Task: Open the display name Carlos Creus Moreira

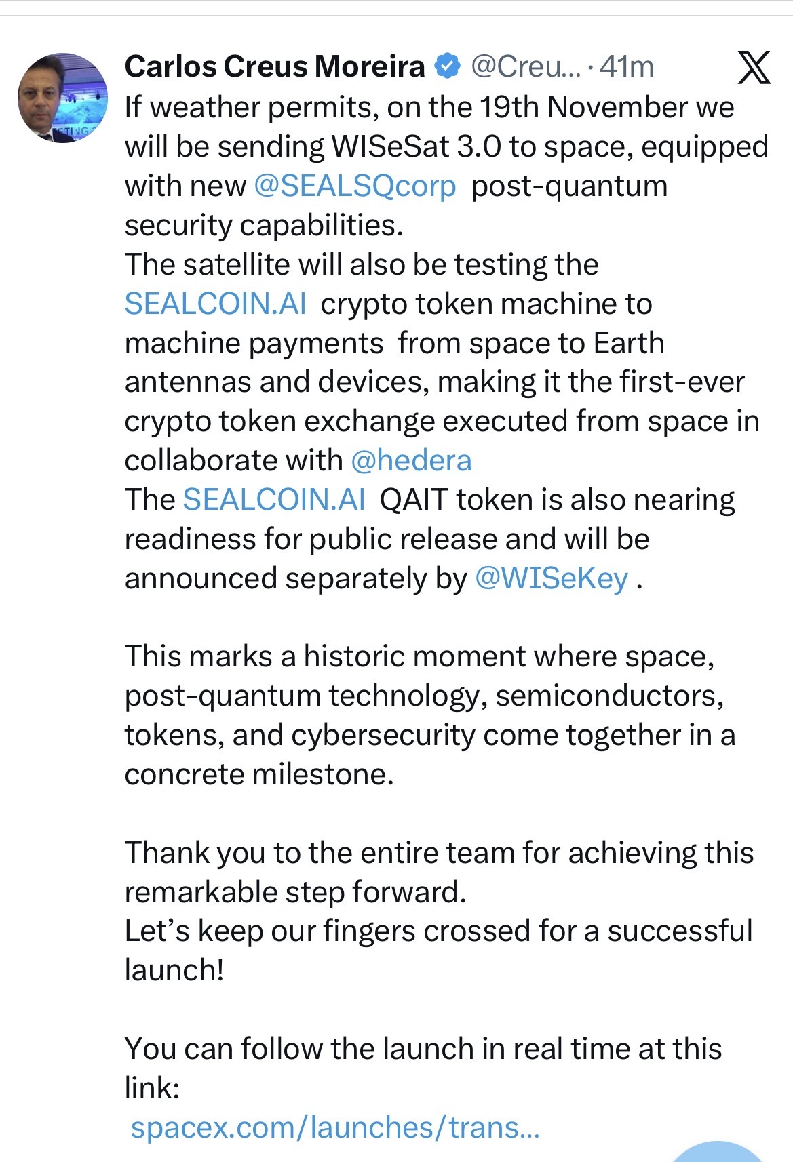Action: point(275,66)
